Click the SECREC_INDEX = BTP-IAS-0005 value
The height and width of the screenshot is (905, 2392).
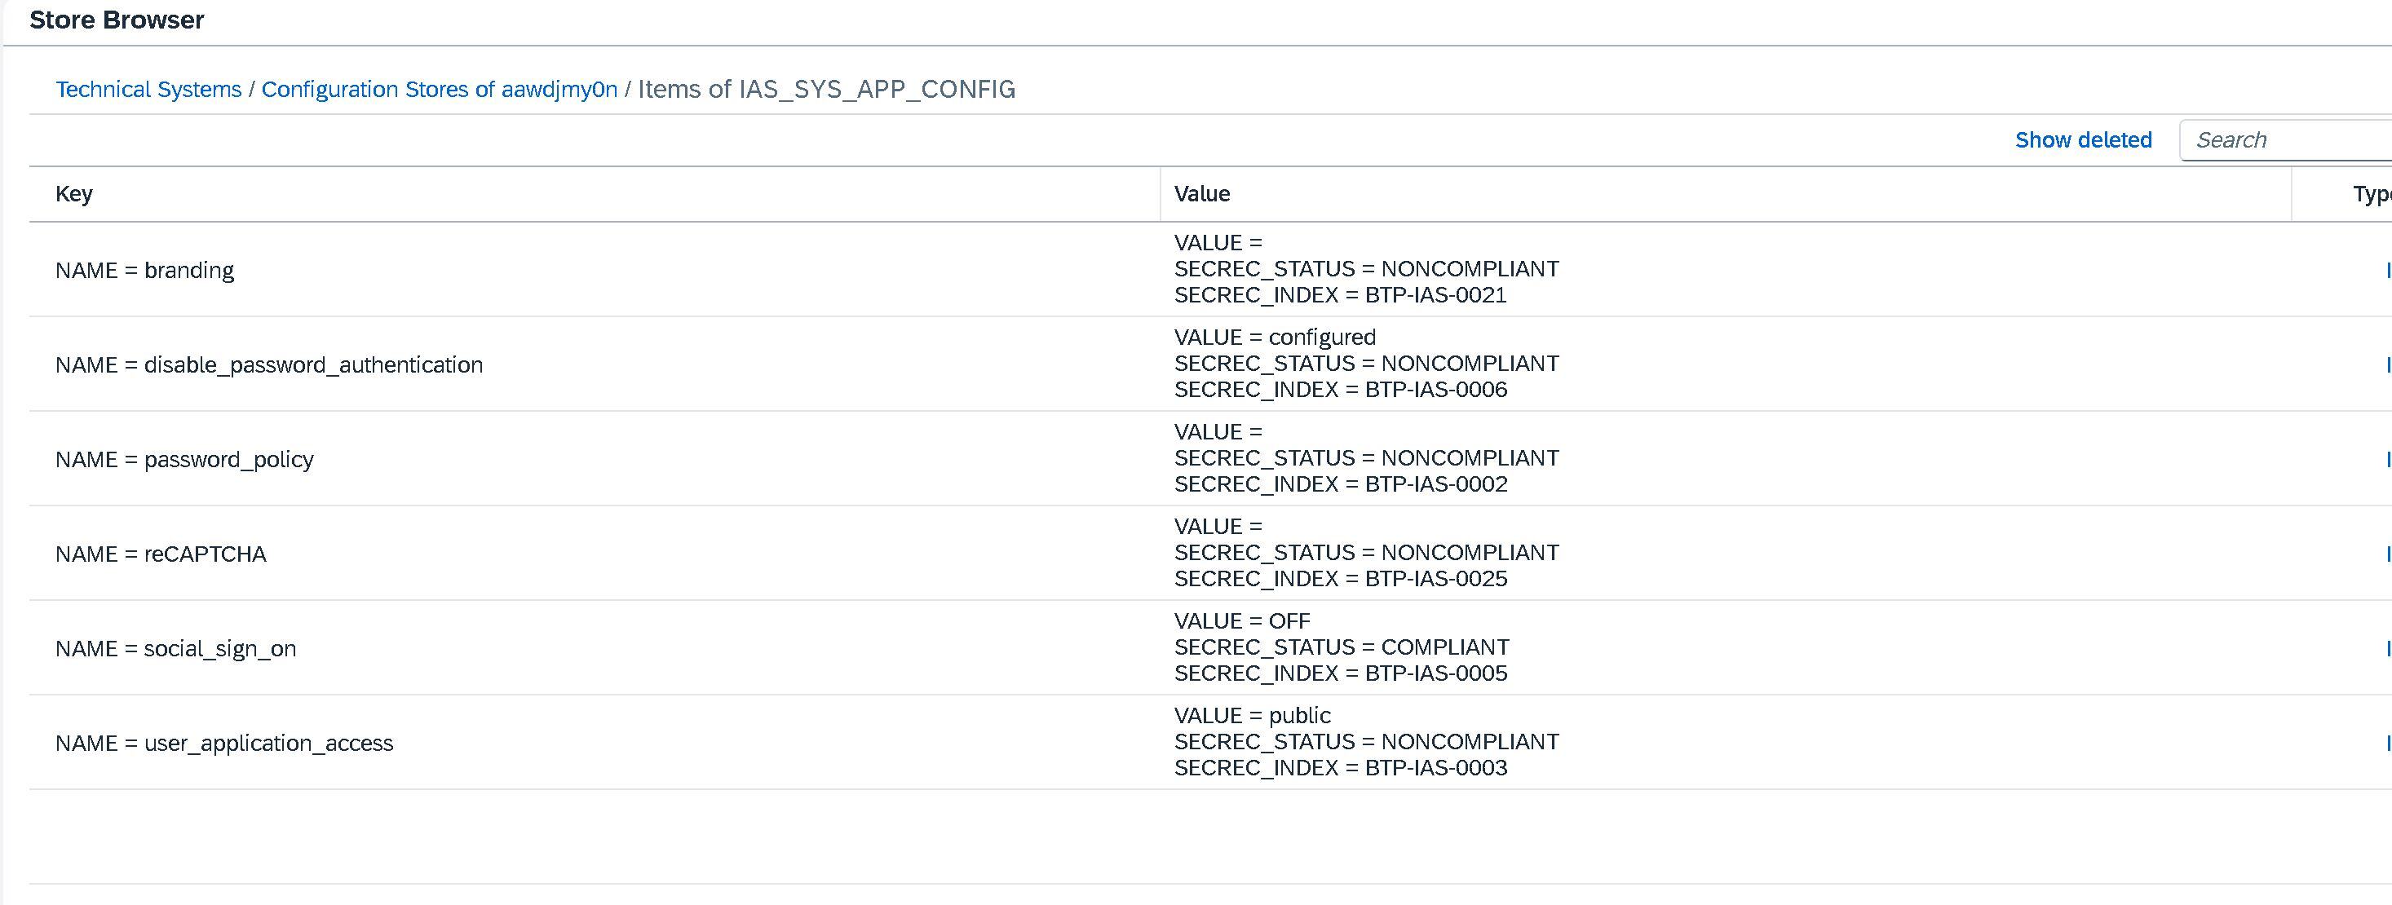coord(1341,674)
